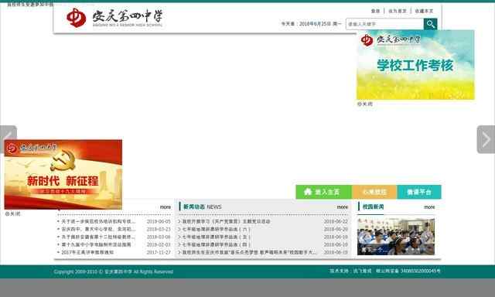Screen dimensions: 495x297
Task: Click the Copyright text in the footer
Action: click(x=114, y=271)
